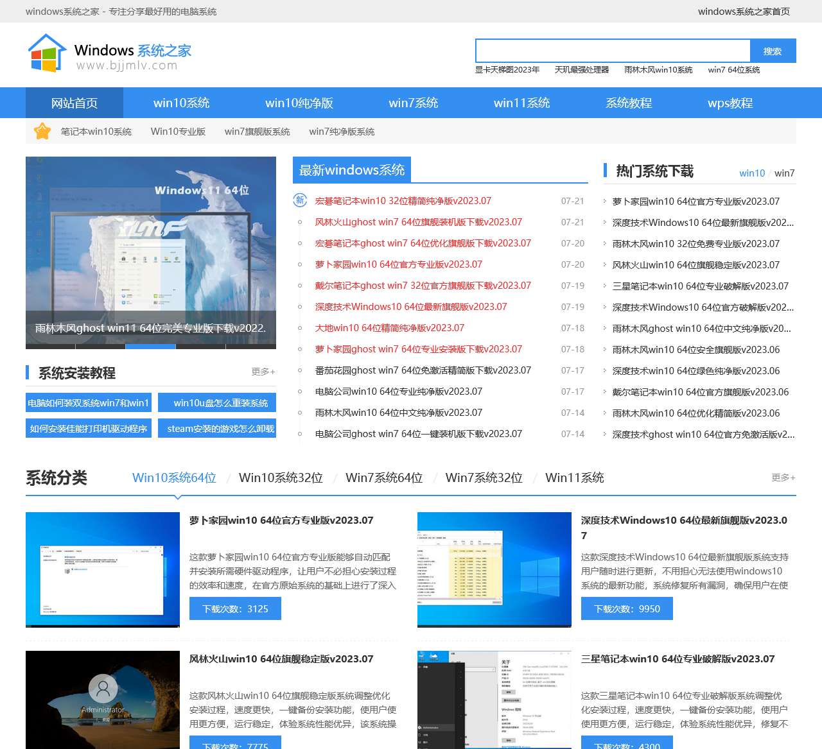The height and width of the screenshot is (749, 822).
Task: Click hot search 天玑最强处理器
Action: [582, 70]
